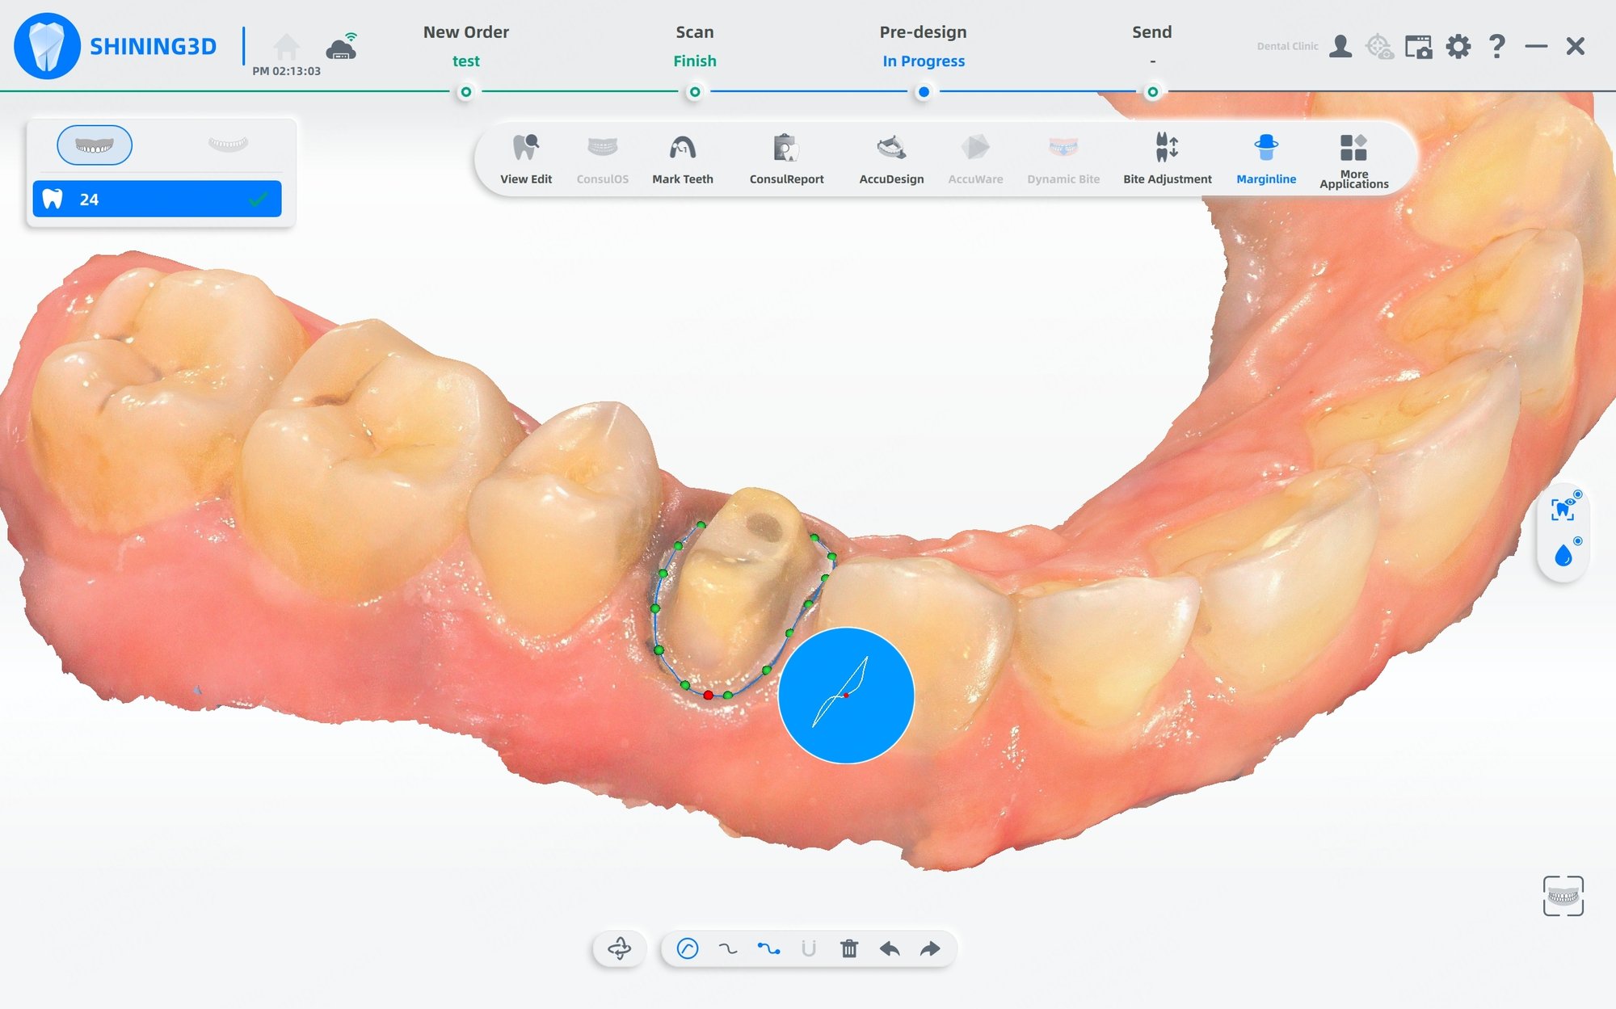Expand More Applications
Image resolution: width=1616 pixels, height=1009 pixels.
(x=1353, y=158)
